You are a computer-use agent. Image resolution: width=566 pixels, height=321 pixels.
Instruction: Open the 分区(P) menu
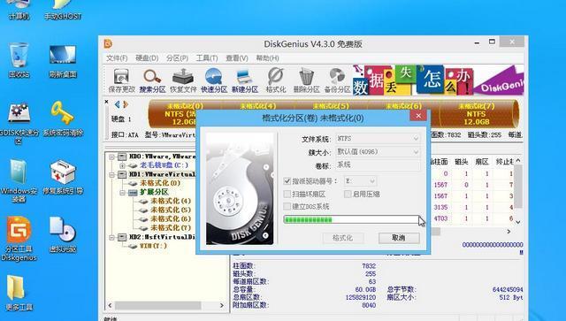click(x=177, y=58)
